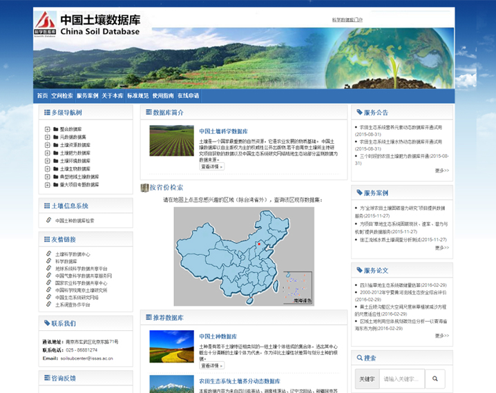Click the magnifier search button beside keyword field
496x393 pixels.
[435, 378]
